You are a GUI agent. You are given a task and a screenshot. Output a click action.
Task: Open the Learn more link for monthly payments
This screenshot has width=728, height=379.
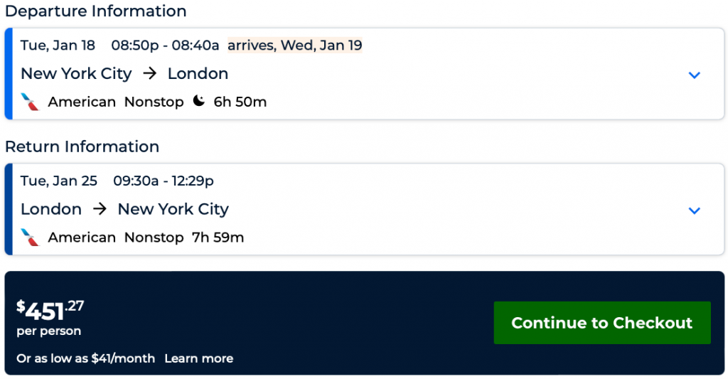pos(198,358)
